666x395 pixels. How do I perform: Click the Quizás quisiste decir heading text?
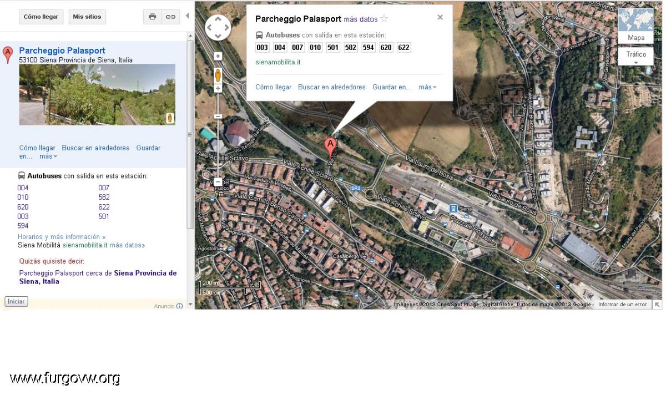click(x=52, y=261)
